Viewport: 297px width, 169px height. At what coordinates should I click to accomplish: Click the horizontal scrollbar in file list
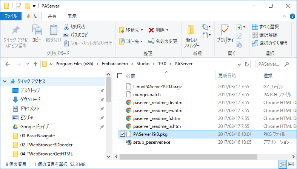click(x=188, y=157)
